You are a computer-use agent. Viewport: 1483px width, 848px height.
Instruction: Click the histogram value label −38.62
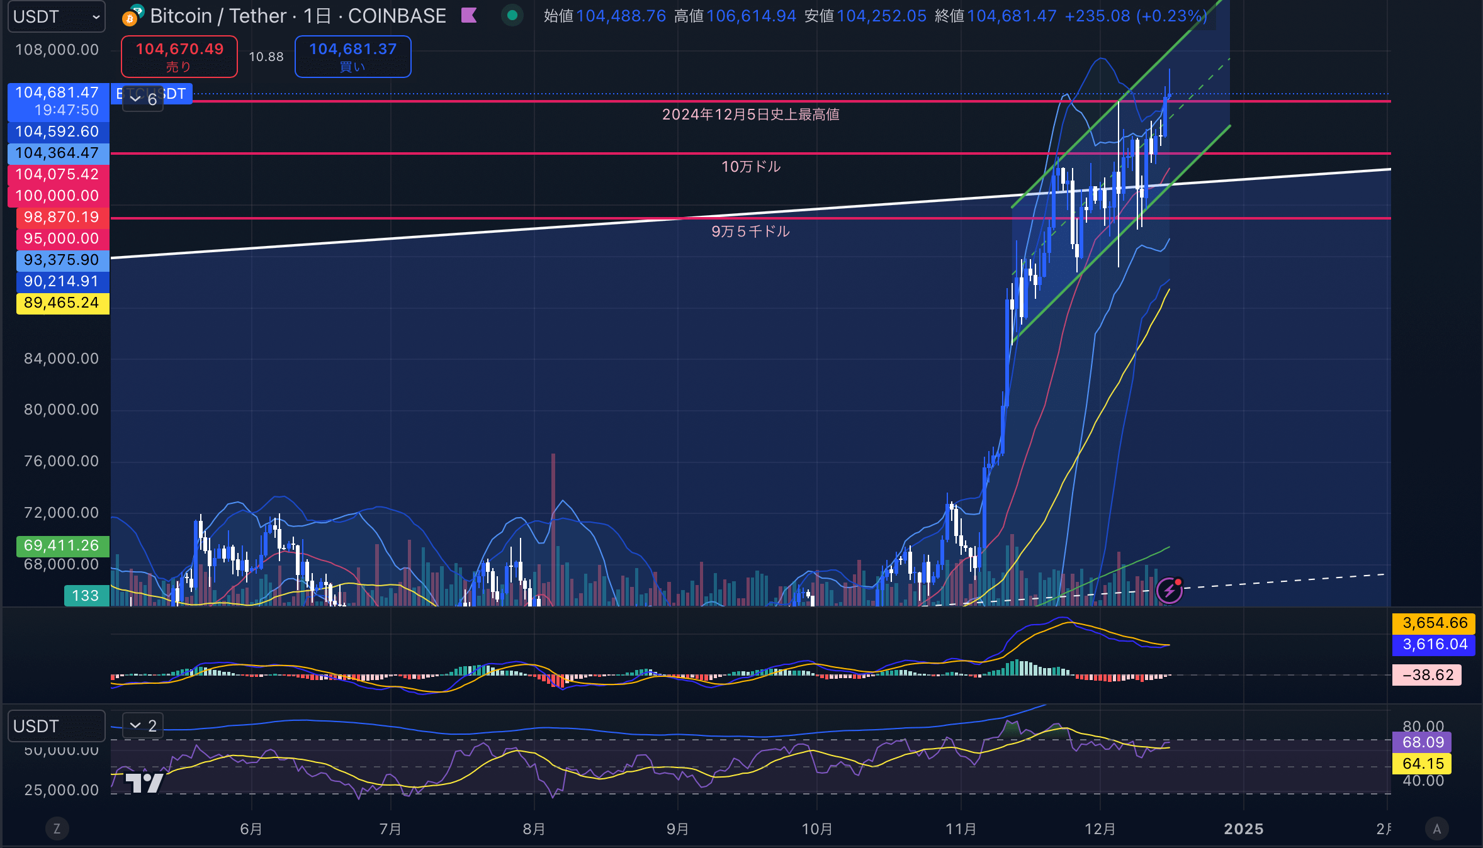point(1427,675)
